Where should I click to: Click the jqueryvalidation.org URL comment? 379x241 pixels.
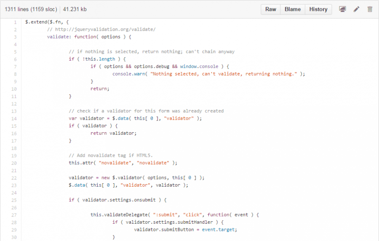101,29
